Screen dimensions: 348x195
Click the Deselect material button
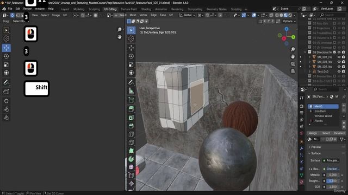point(339,133)
